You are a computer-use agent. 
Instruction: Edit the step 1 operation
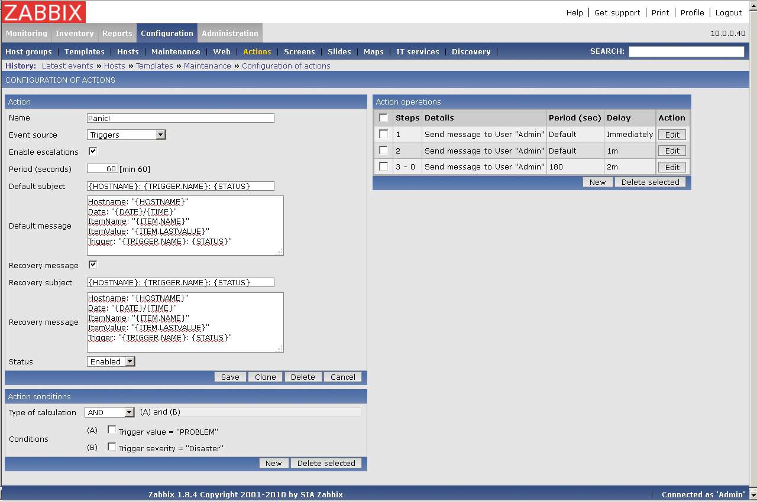[x=672, y=135]
